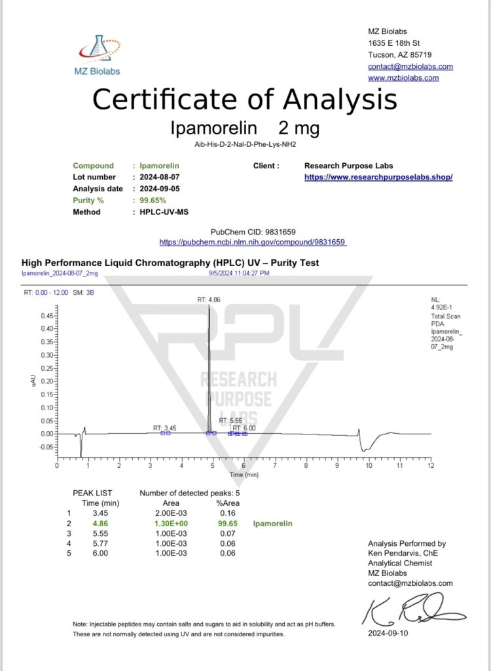
Task: Click the RT: 0.00 - 12.00 range label
Action: [x=46, y=292]
